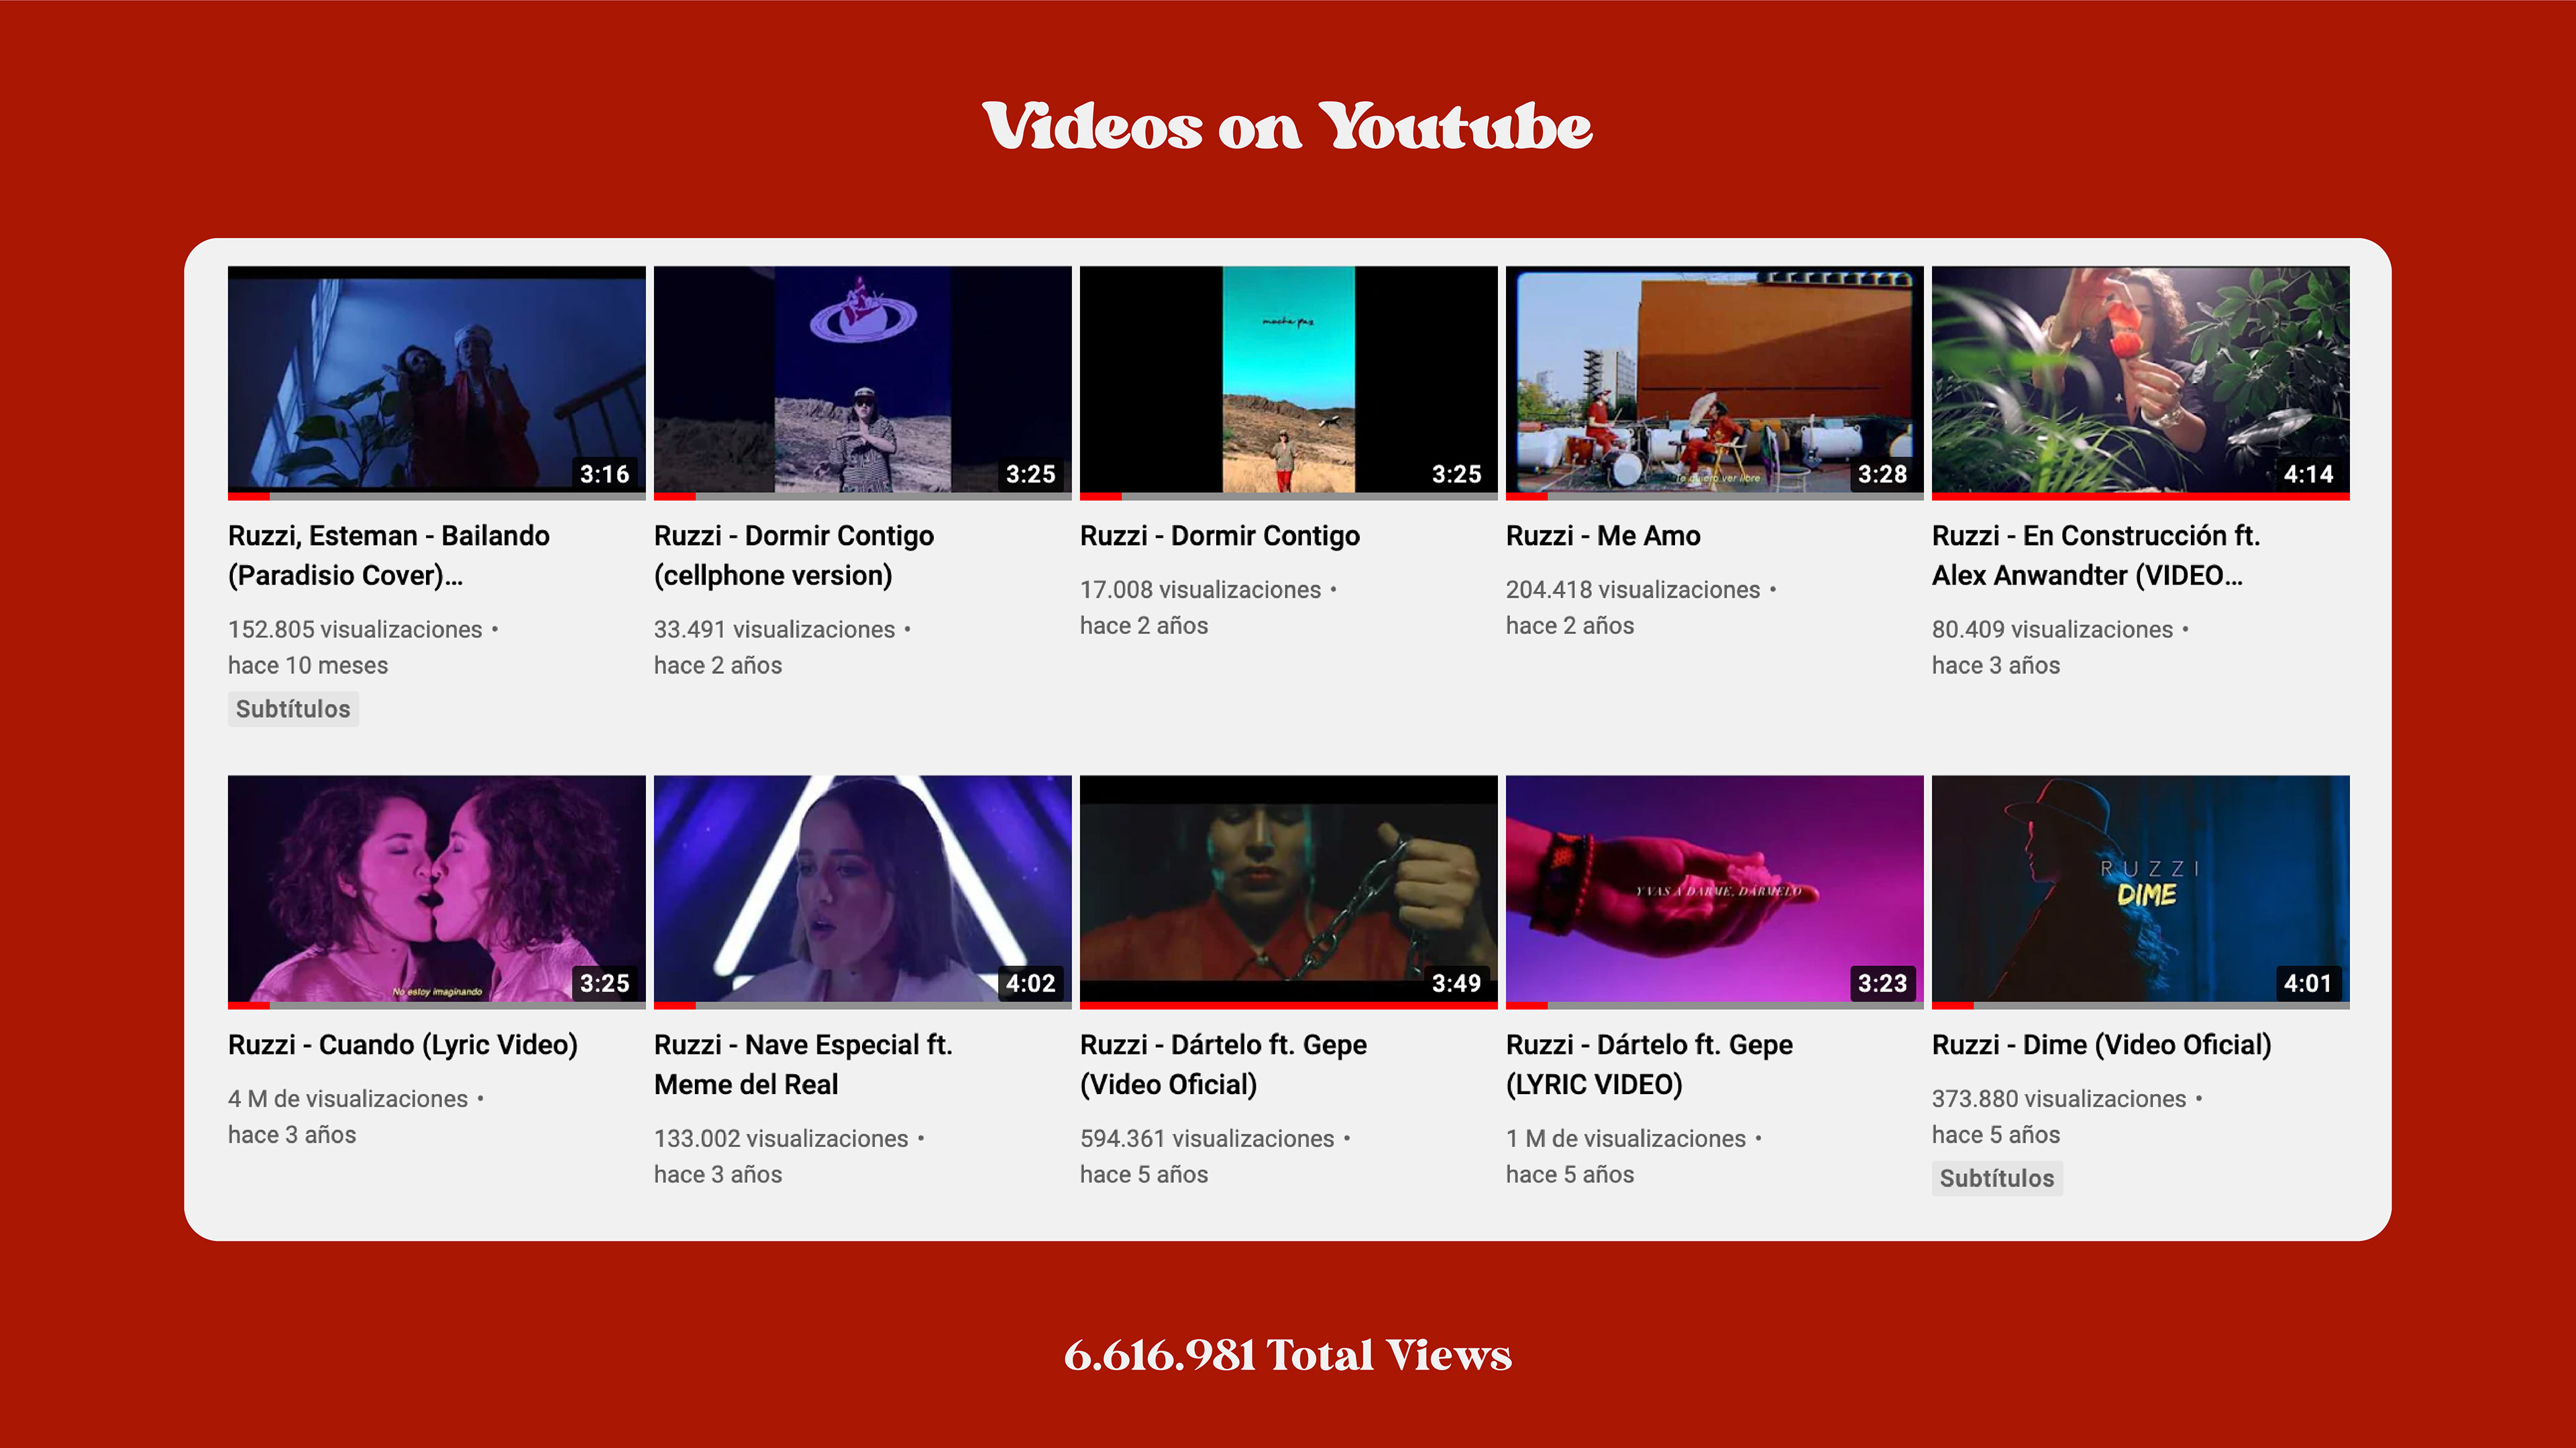Click the 'Ruzzi - Dormir Contigo' title link
The height and width of the screenshot is (1448, 2576).
pyautogui.click(x=1219, y=536)
